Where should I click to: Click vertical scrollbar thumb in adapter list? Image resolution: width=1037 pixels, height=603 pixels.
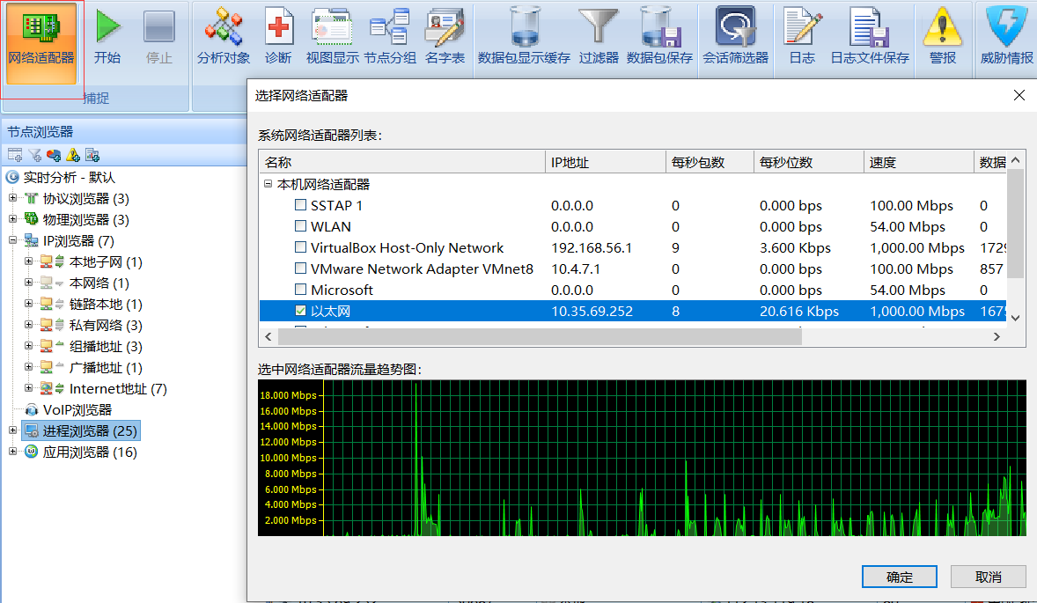click(1016, 224)
